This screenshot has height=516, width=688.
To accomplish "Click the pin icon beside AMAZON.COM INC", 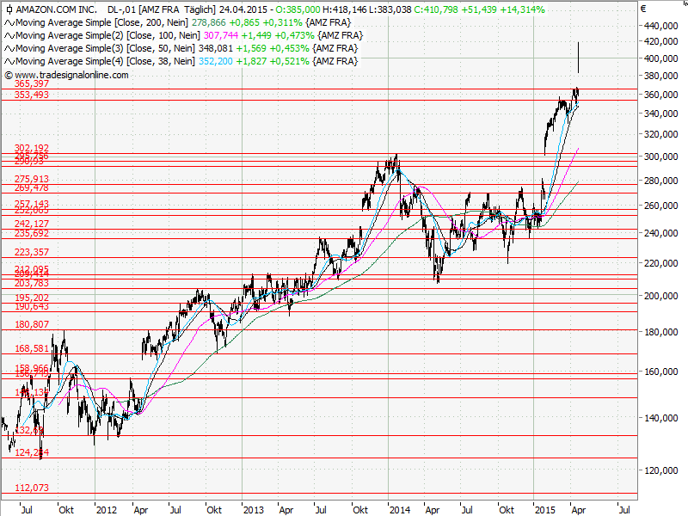I will (x=9, y=9).
